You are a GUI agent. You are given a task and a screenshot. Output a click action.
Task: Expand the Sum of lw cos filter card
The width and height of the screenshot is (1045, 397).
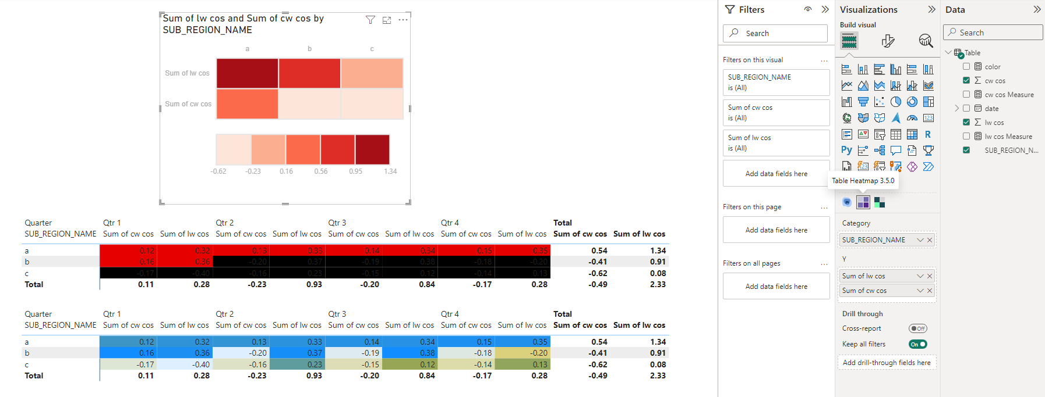click(x=776, y=143)
